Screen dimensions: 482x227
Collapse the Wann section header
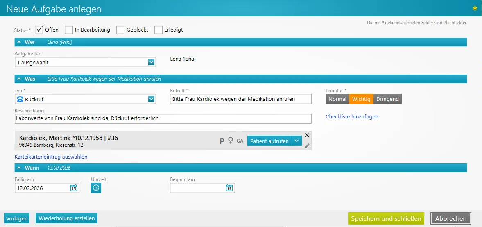coord(19,168)
